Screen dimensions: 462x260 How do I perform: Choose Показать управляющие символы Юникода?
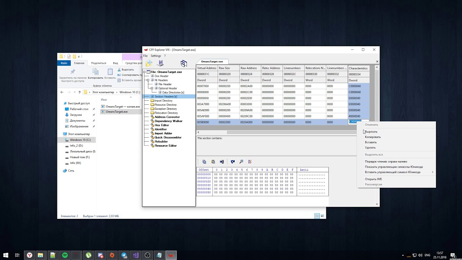click(x=396, y=167)
